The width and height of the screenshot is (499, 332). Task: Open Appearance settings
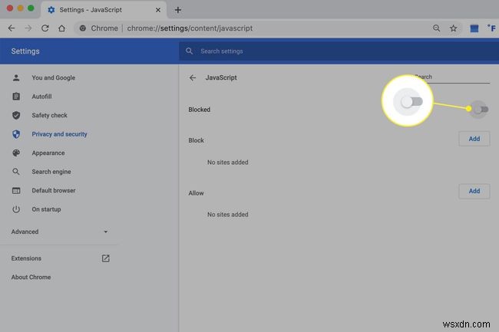48,153
